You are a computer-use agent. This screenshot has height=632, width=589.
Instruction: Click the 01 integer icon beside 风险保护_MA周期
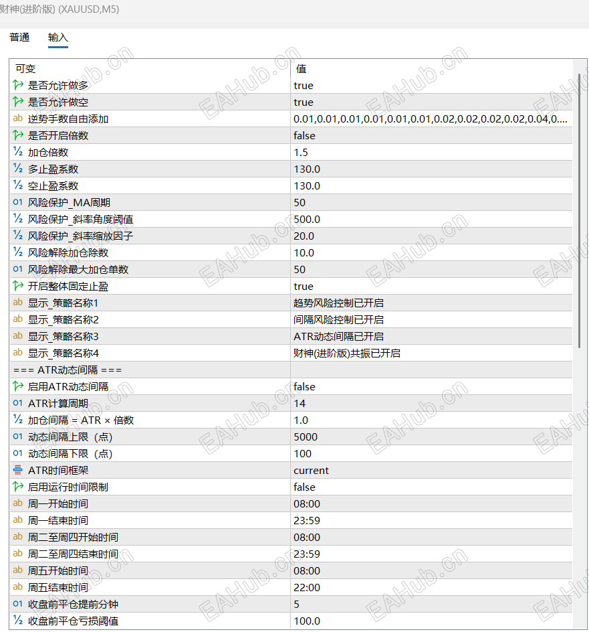17,202
